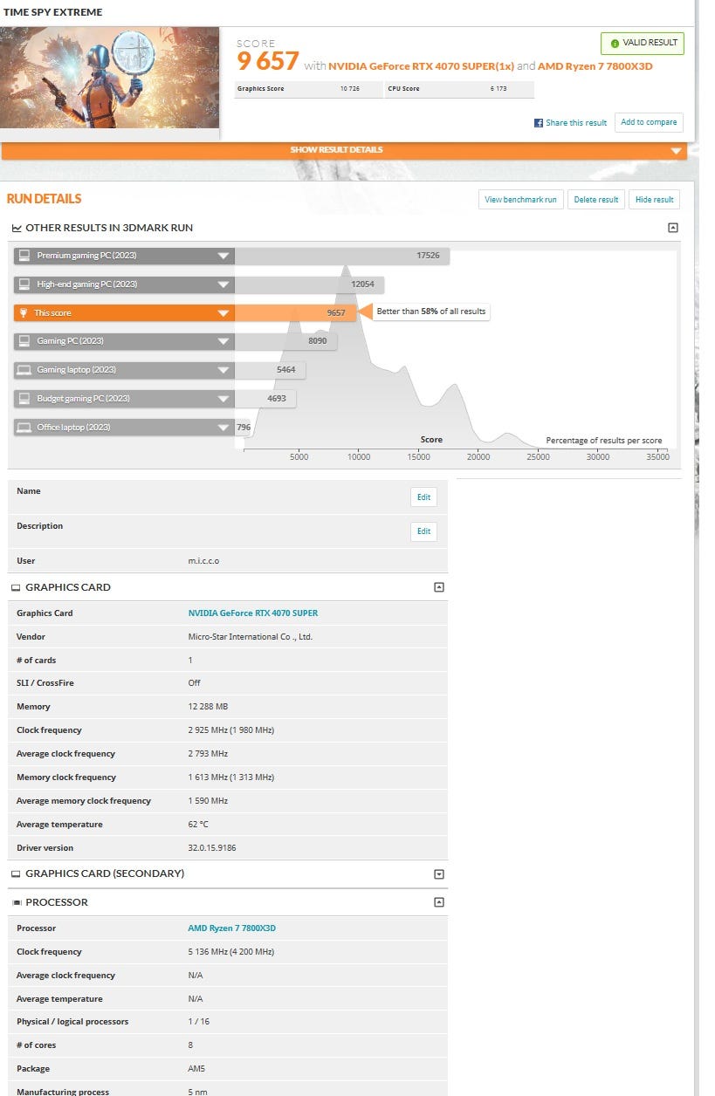Click monitor icon on Premium gaming PC row

(x=24, y=256)
